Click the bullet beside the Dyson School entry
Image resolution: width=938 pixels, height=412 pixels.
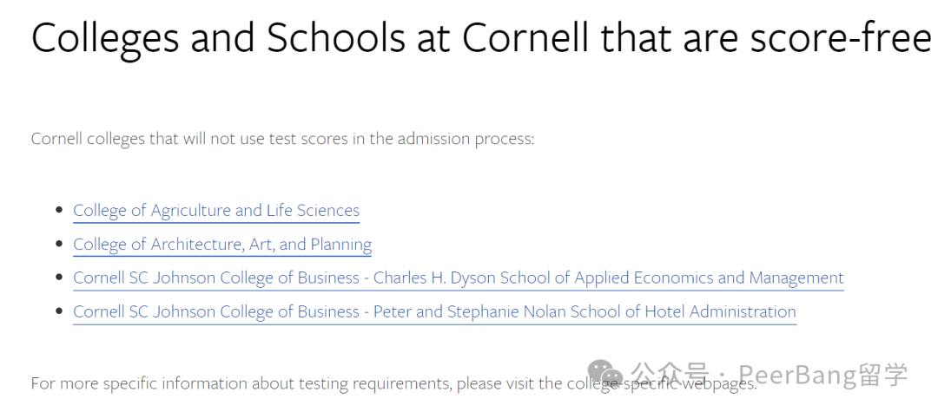click(x=59, y=277)
